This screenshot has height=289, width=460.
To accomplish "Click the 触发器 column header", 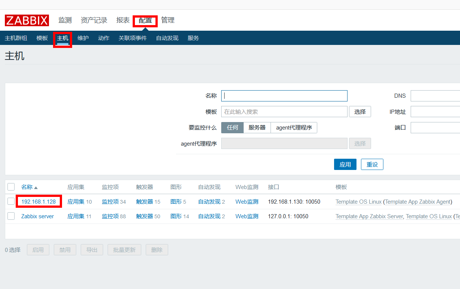I will click(x=145, y=187).
